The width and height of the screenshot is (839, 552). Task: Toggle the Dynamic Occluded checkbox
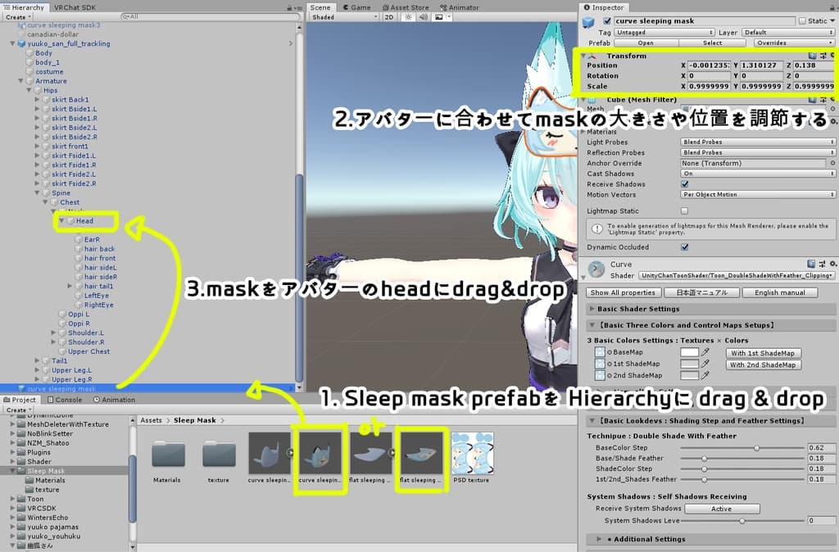click(x=685, y=247)
